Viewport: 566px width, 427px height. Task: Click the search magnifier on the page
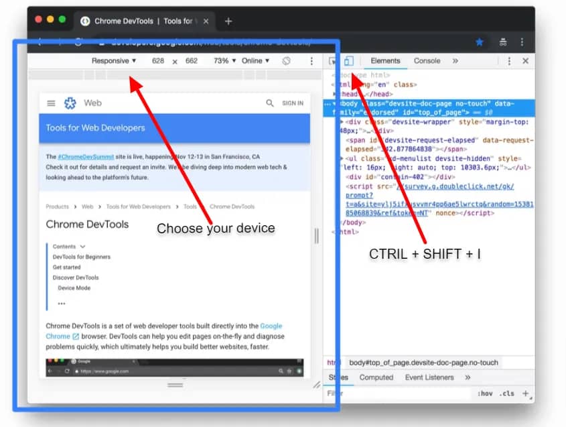coord(270,103)
